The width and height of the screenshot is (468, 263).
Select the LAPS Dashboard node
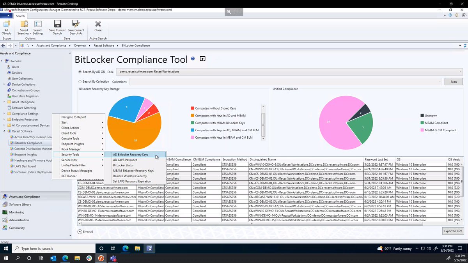click(25, 166)
